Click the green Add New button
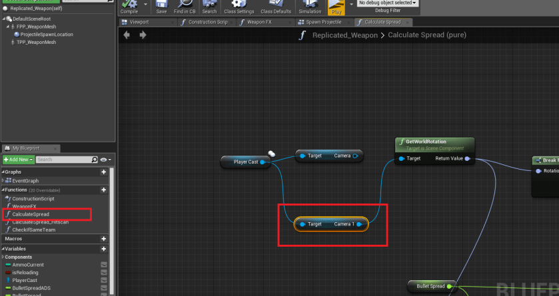 18,160
